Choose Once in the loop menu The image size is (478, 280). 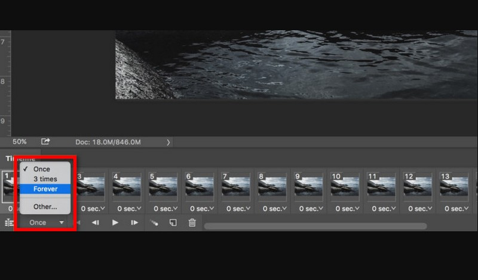pyautogui.click(x=45, y=169)
